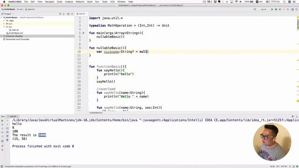Click the locate-file target icon in Project panel
The image size is (299, 168).
[x=60, y=14]
